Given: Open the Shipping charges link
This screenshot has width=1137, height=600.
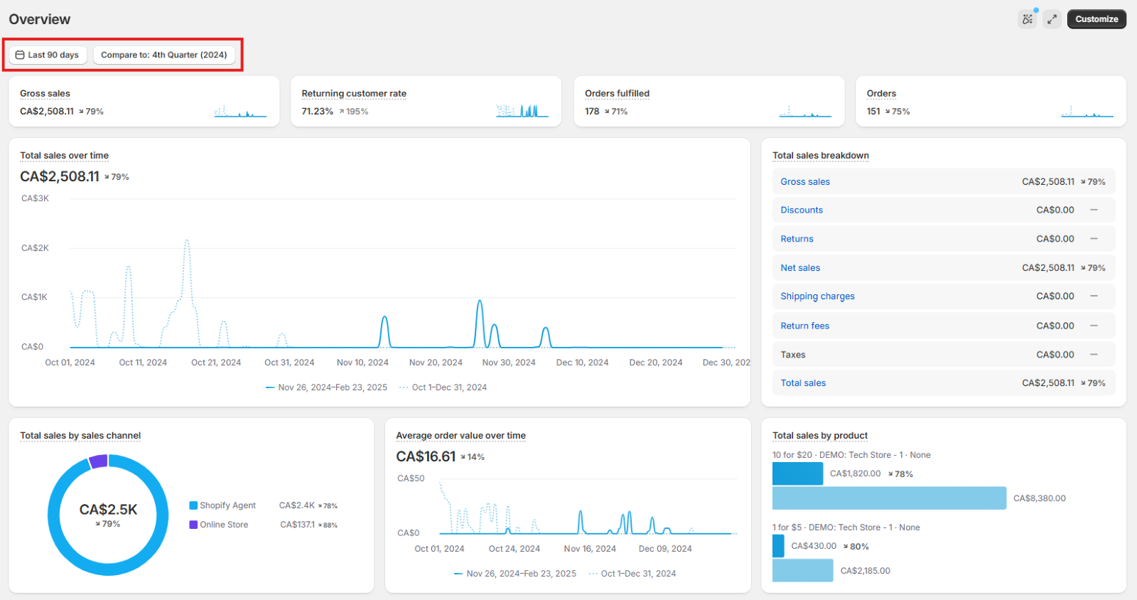Looking at the screenshot, I should (817, 296).
